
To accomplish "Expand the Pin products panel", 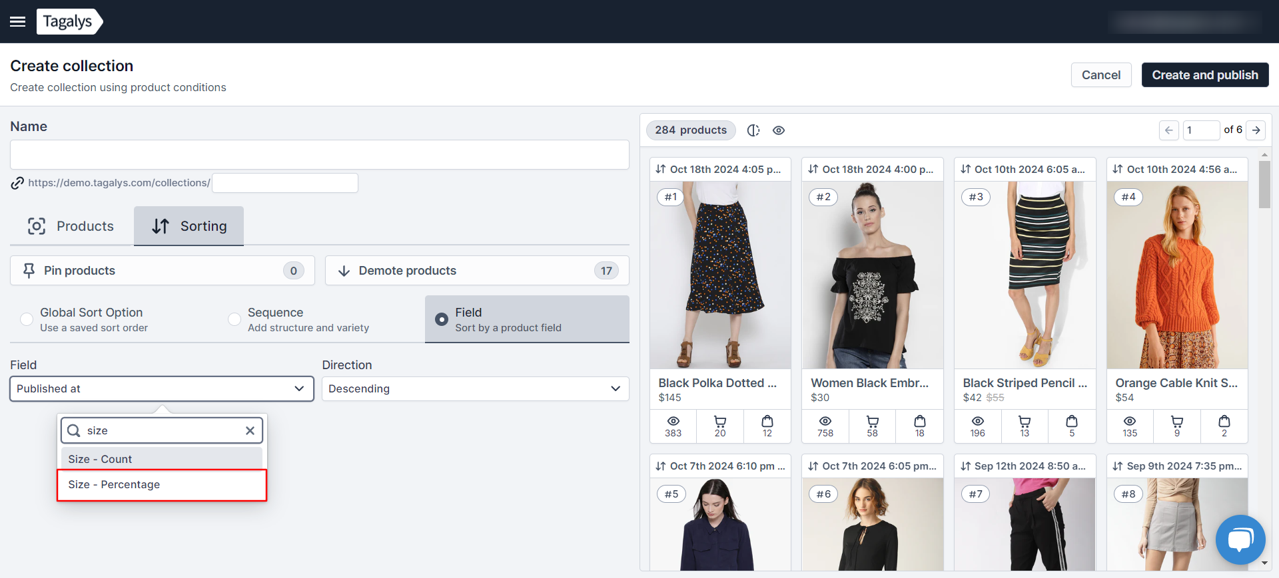I will pyautogui.click(x=163, y=271).
